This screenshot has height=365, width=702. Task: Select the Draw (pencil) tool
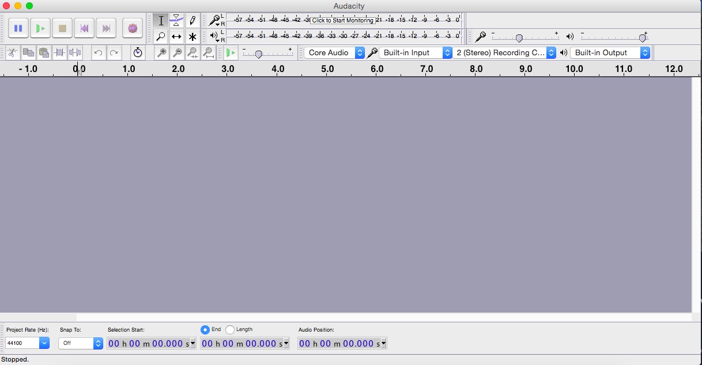(x=193, y=21)
